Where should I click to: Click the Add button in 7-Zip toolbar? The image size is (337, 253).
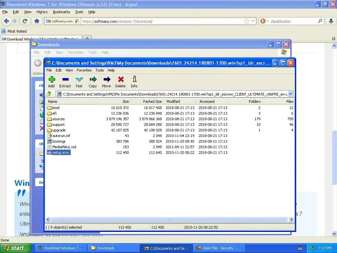coord(51,82)
